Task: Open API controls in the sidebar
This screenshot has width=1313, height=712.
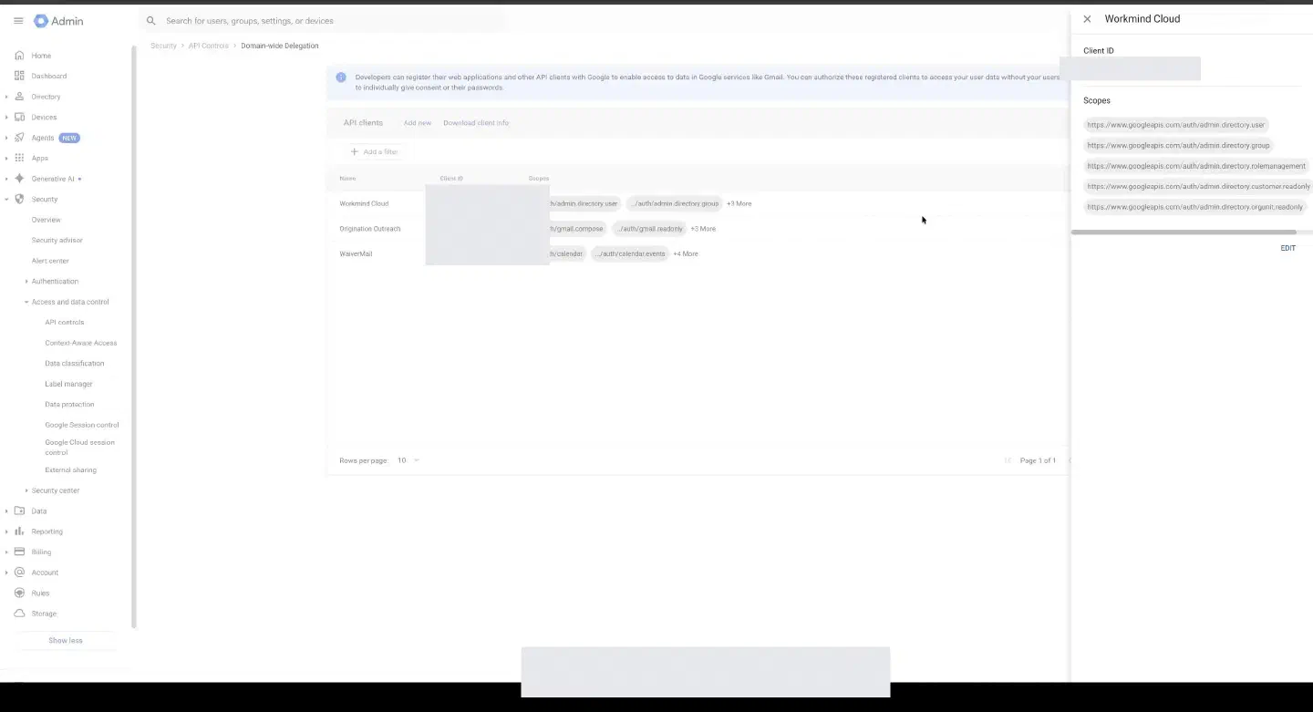Action: click(x=65, y=323)
